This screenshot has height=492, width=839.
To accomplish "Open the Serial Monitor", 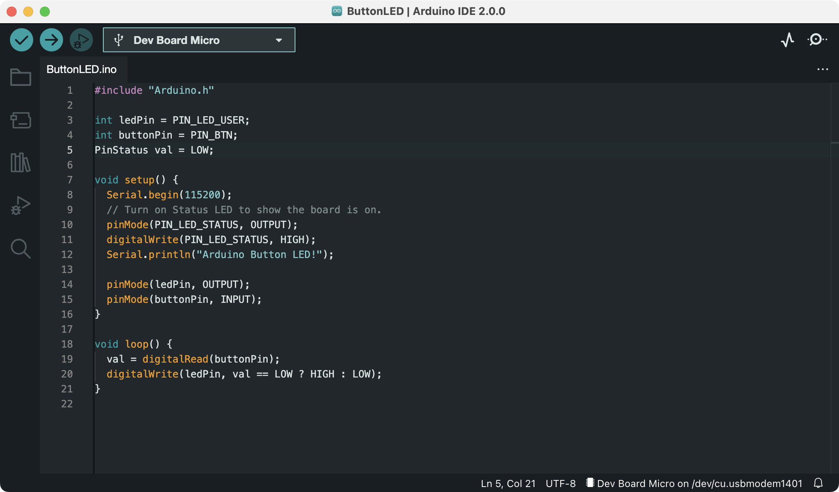I will point(816,40).
